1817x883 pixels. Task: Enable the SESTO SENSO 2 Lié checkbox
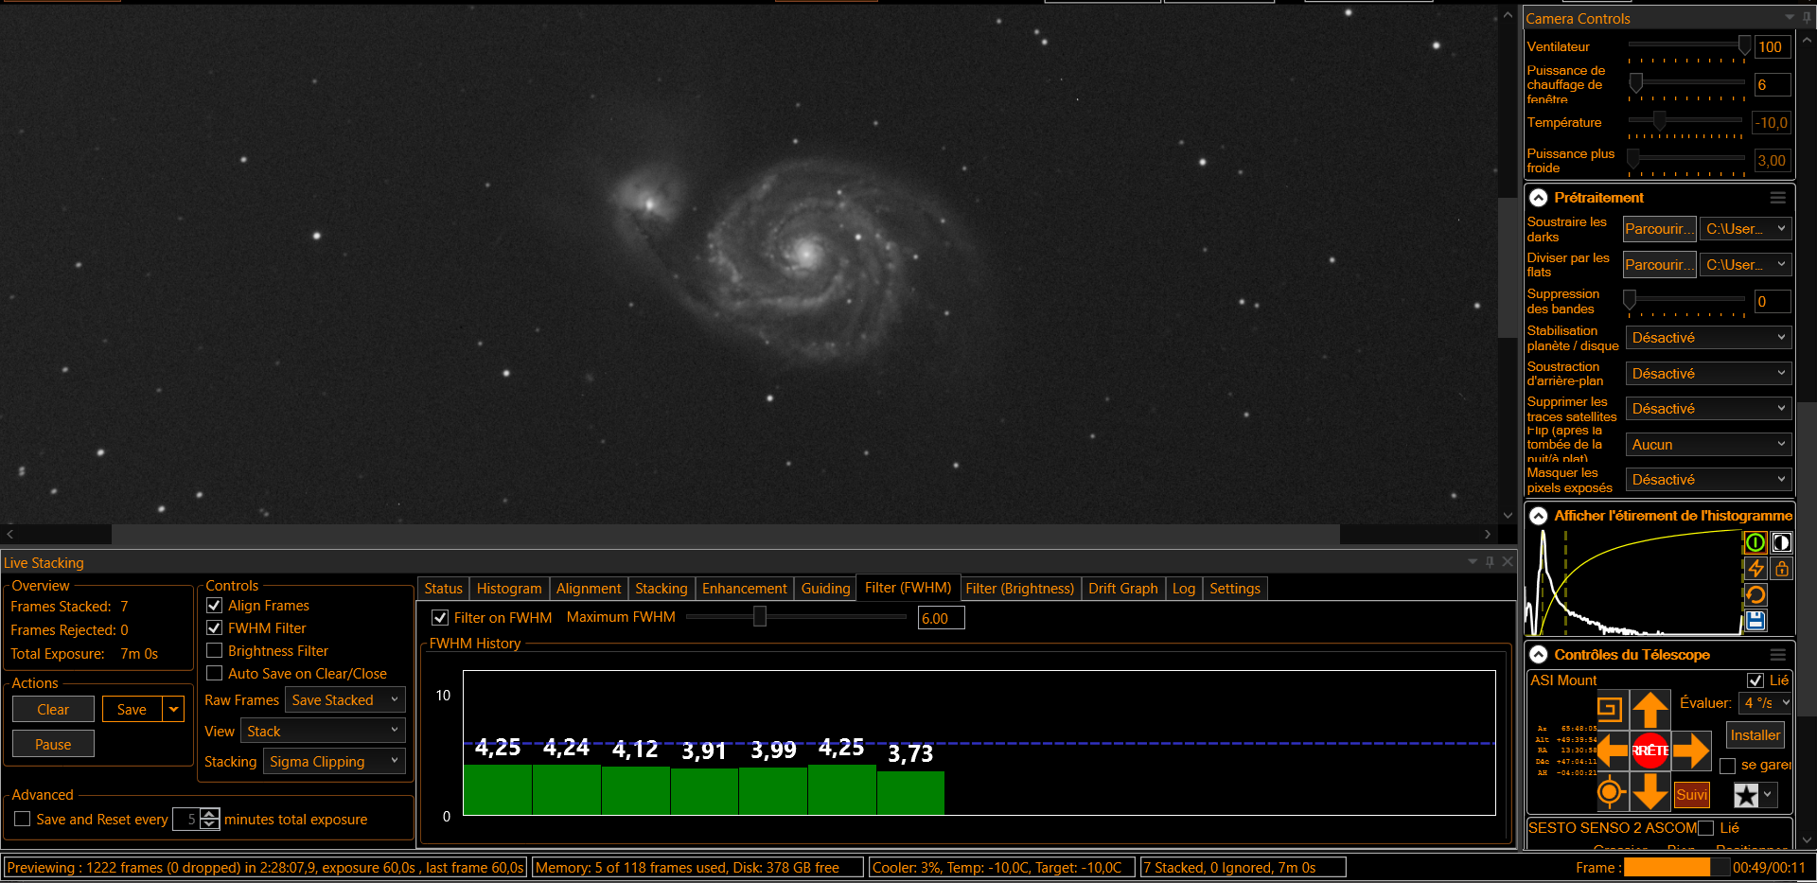pyautogui.click(x=1706, y=828)
